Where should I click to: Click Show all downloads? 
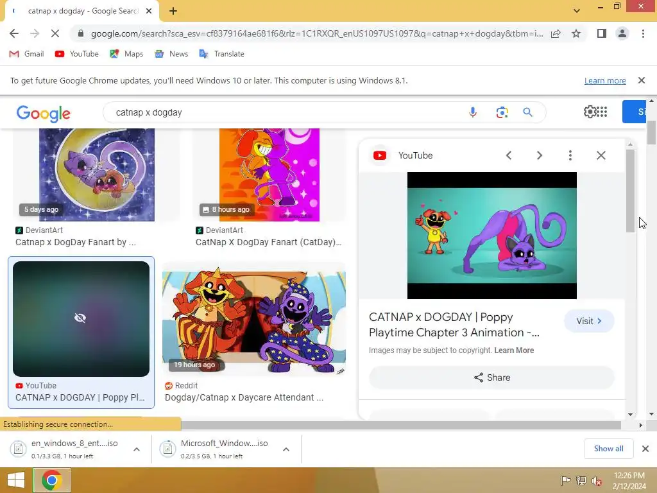[x=608, y=449]
